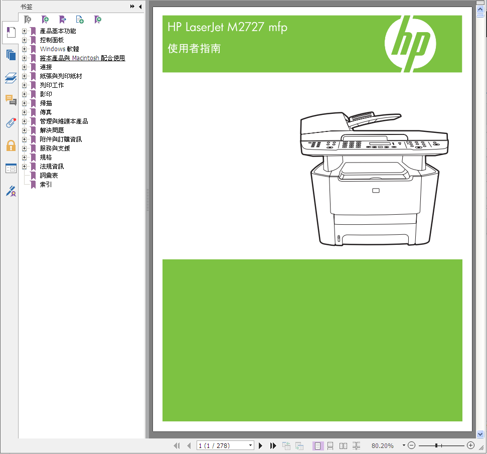Collapse the 书签 side panel with the triangle
The height and width of the screenshot is (454, 487).
(x=140, y=7)
